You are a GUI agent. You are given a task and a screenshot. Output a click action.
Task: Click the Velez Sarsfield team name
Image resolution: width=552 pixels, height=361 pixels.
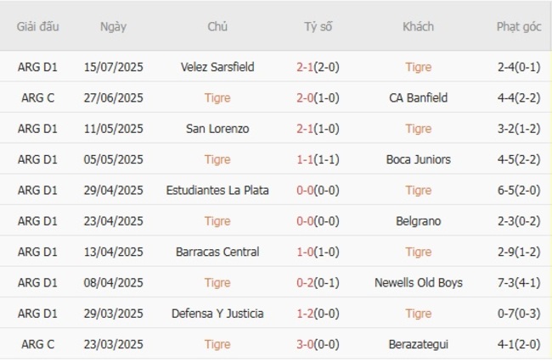(217, 67)
